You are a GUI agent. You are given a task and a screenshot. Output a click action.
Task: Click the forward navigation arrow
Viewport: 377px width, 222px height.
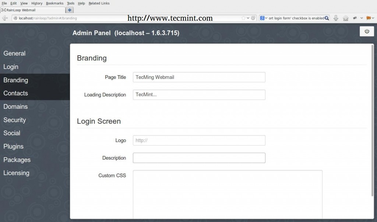click(x=7, y=18)
